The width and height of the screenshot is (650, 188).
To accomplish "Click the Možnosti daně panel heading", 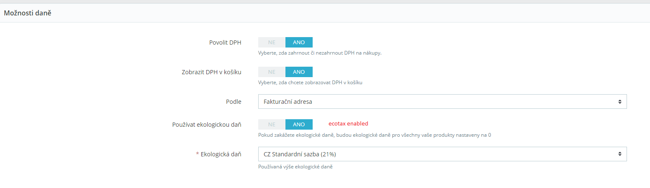I will tap(28, 13).
